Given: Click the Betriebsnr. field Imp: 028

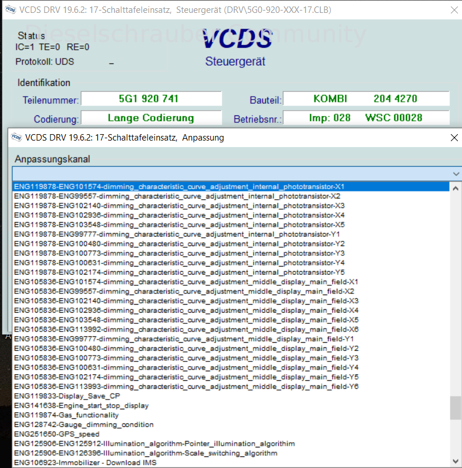Looking at the screenshot, I should 366,118.
